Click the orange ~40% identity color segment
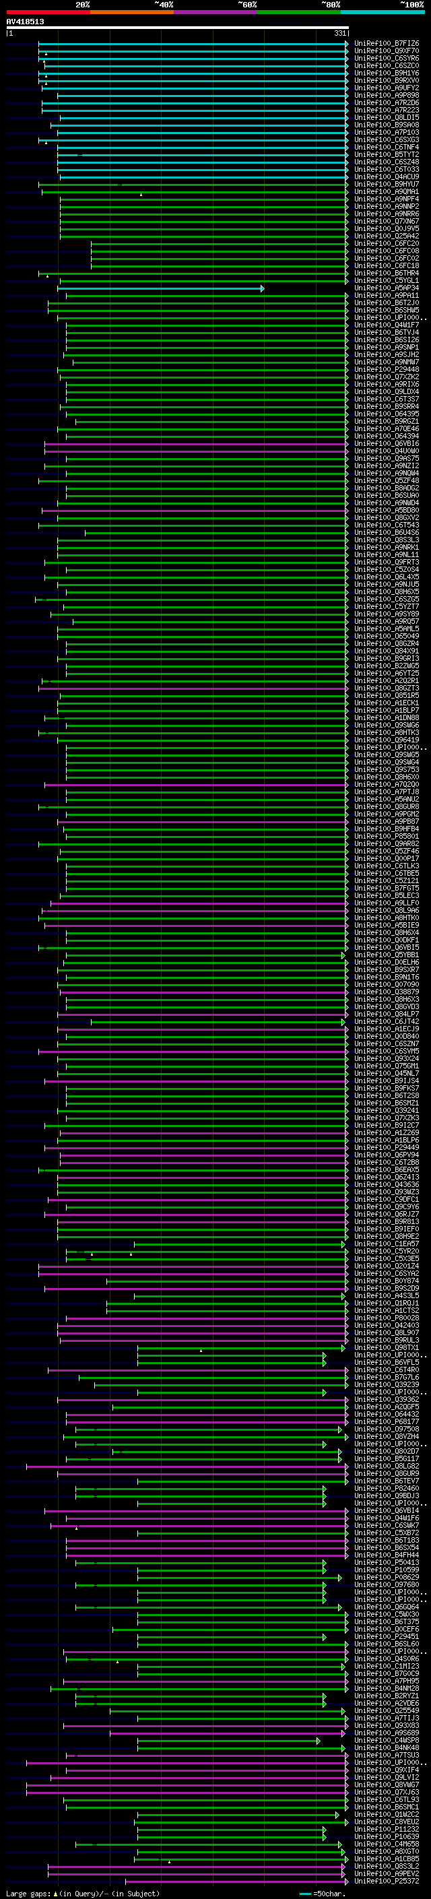The width and height of the screenshot is (431, 1899). click(131, 12)
